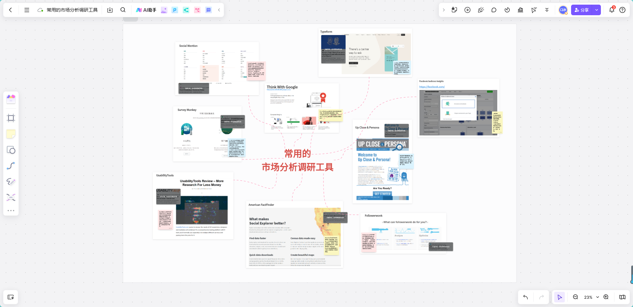This screenshot has width=633, height=307.
Task: Select the Followerwonk card
Action: tap(403, 234)
